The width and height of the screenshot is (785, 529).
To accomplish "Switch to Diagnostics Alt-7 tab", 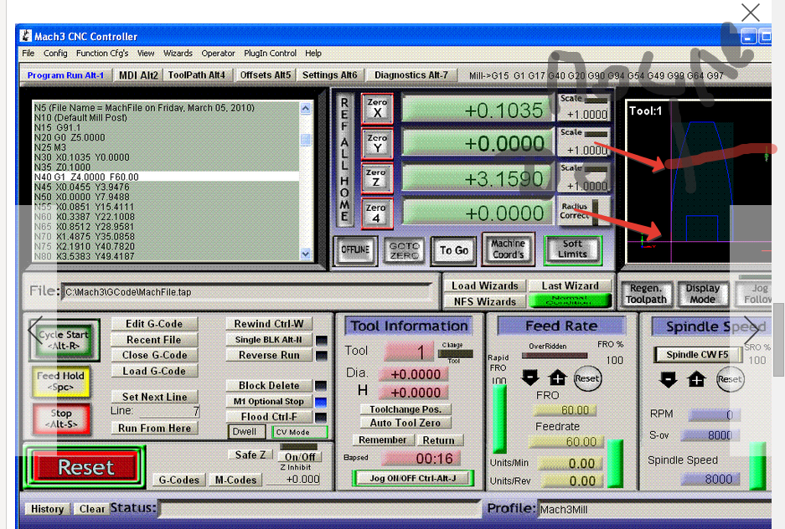I will [411, 75].
